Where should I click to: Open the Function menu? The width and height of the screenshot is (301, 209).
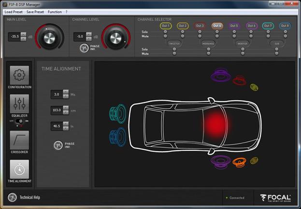point(55,12)
